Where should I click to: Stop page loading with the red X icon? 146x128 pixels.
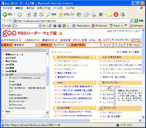tap(29, 14)
